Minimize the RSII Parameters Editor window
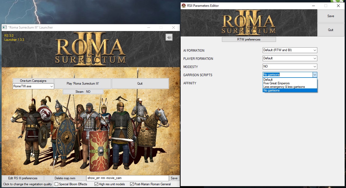The height and width of the screenshot is (188, 346). click(x=313, y=6)
